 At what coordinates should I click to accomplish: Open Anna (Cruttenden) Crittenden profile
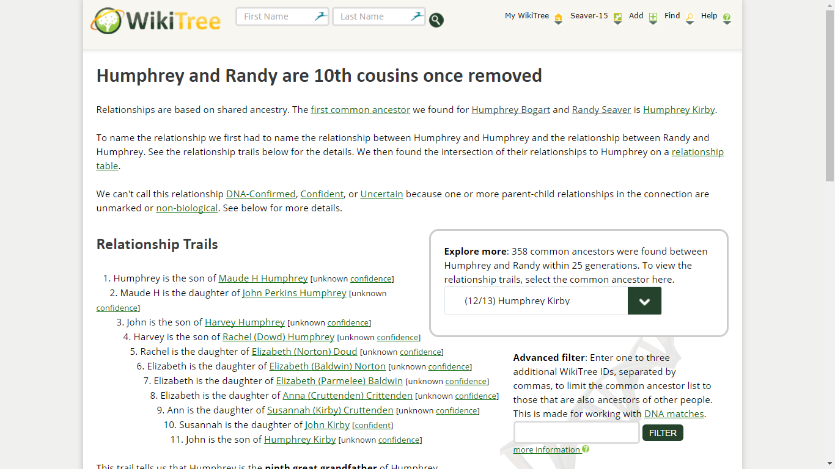[x=348, y=396]
